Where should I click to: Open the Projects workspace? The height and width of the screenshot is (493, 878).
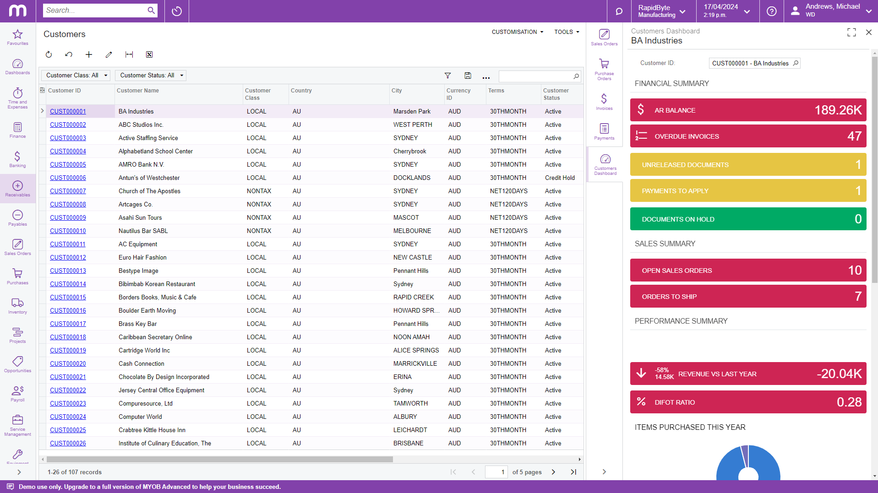coord(17,336)
